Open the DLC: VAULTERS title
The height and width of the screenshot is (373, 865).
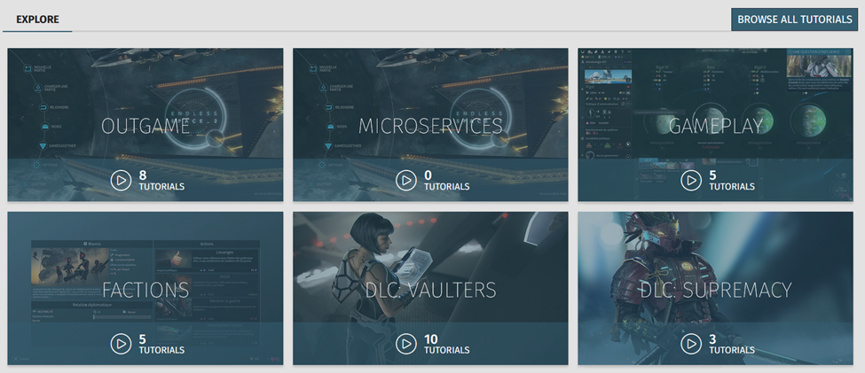click(x=430, y=290)
